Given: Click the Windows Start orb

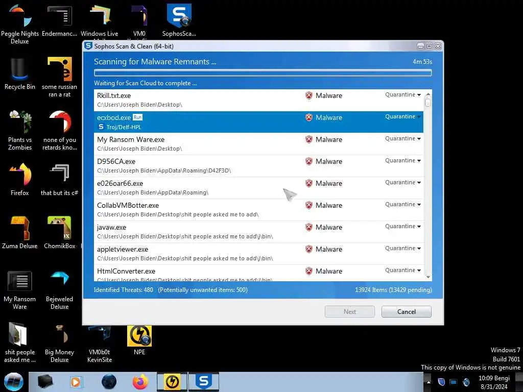Looking at the screenshot, I should [x=14, y=382].
